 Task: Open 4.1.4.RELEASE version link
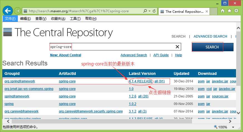[141, 81]
